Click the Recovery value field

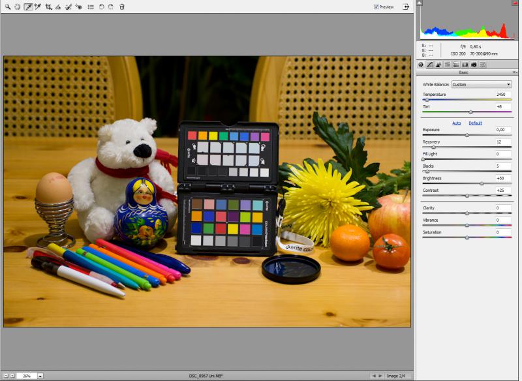pyautogui.click(x=502, y=142)
